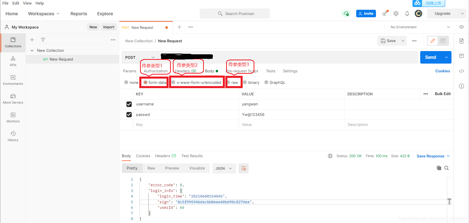Open the File menu

pyautogui.click(x=6, y=3)
